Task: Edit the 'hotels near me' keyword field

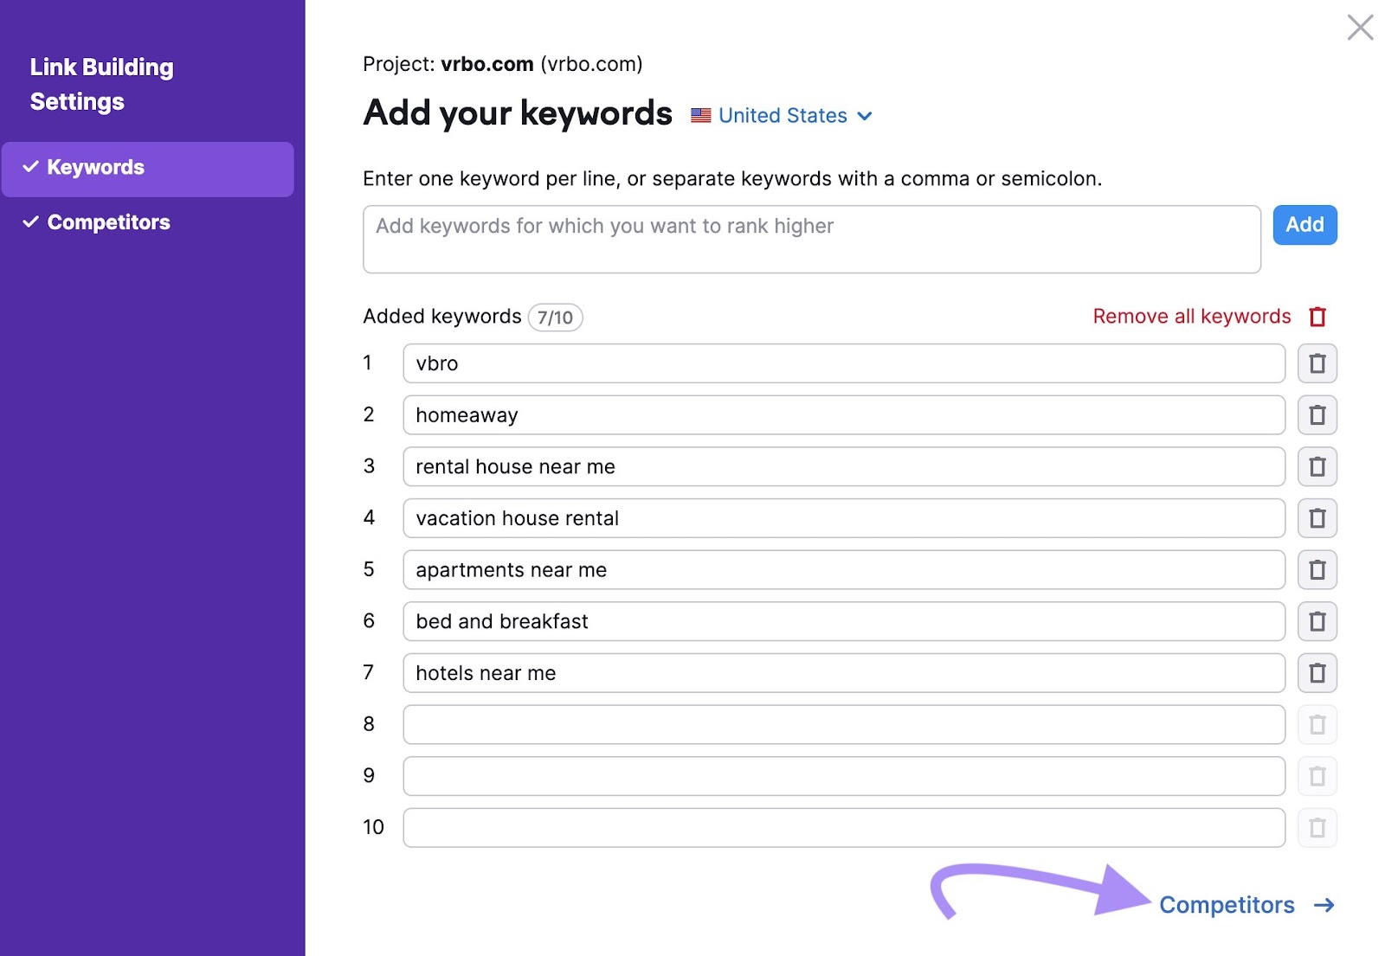Action: pyautogui.click(x=843, y=673)
